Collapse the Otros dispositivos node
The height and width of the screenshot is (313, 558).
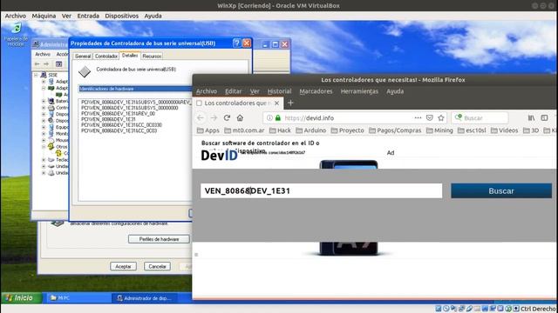pos(44,147)
